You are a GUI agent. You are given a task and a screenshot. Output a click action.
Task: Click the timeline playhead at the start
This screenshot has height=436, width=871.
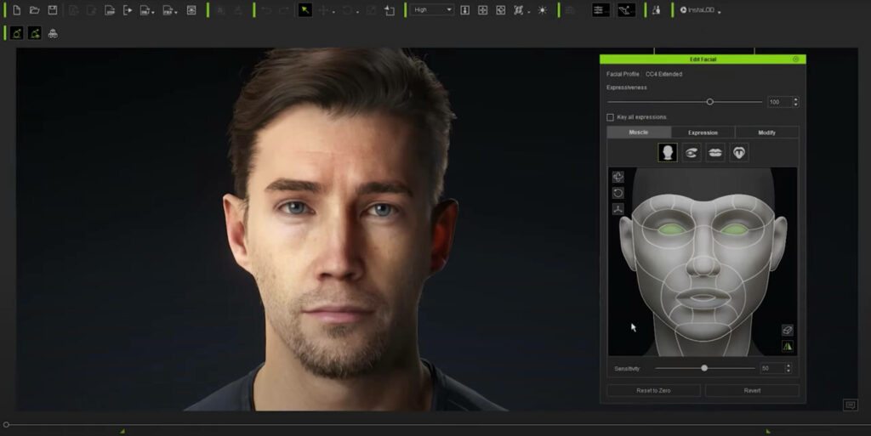click(x=6, y=425)
